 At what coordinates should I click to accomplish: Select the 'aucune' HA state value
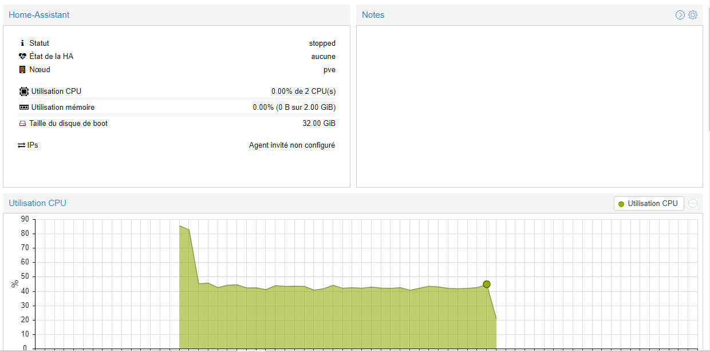click(324, 56)
